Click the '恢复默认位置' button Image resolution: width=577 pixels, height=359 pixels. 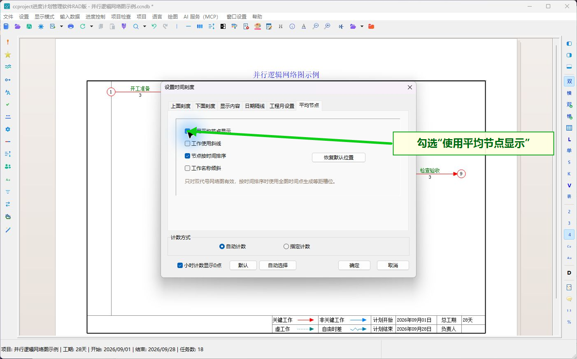[339, 157]
